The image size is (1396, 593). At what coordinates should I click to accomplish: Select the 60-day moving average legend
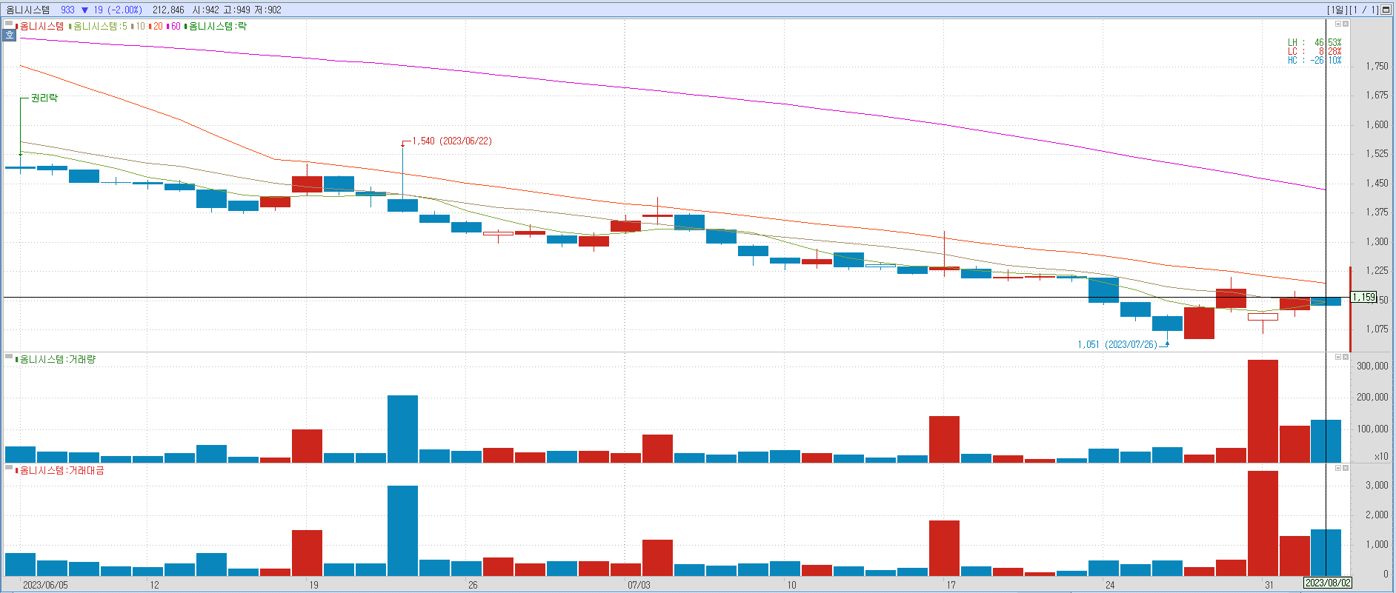click(x=173, y=26)
